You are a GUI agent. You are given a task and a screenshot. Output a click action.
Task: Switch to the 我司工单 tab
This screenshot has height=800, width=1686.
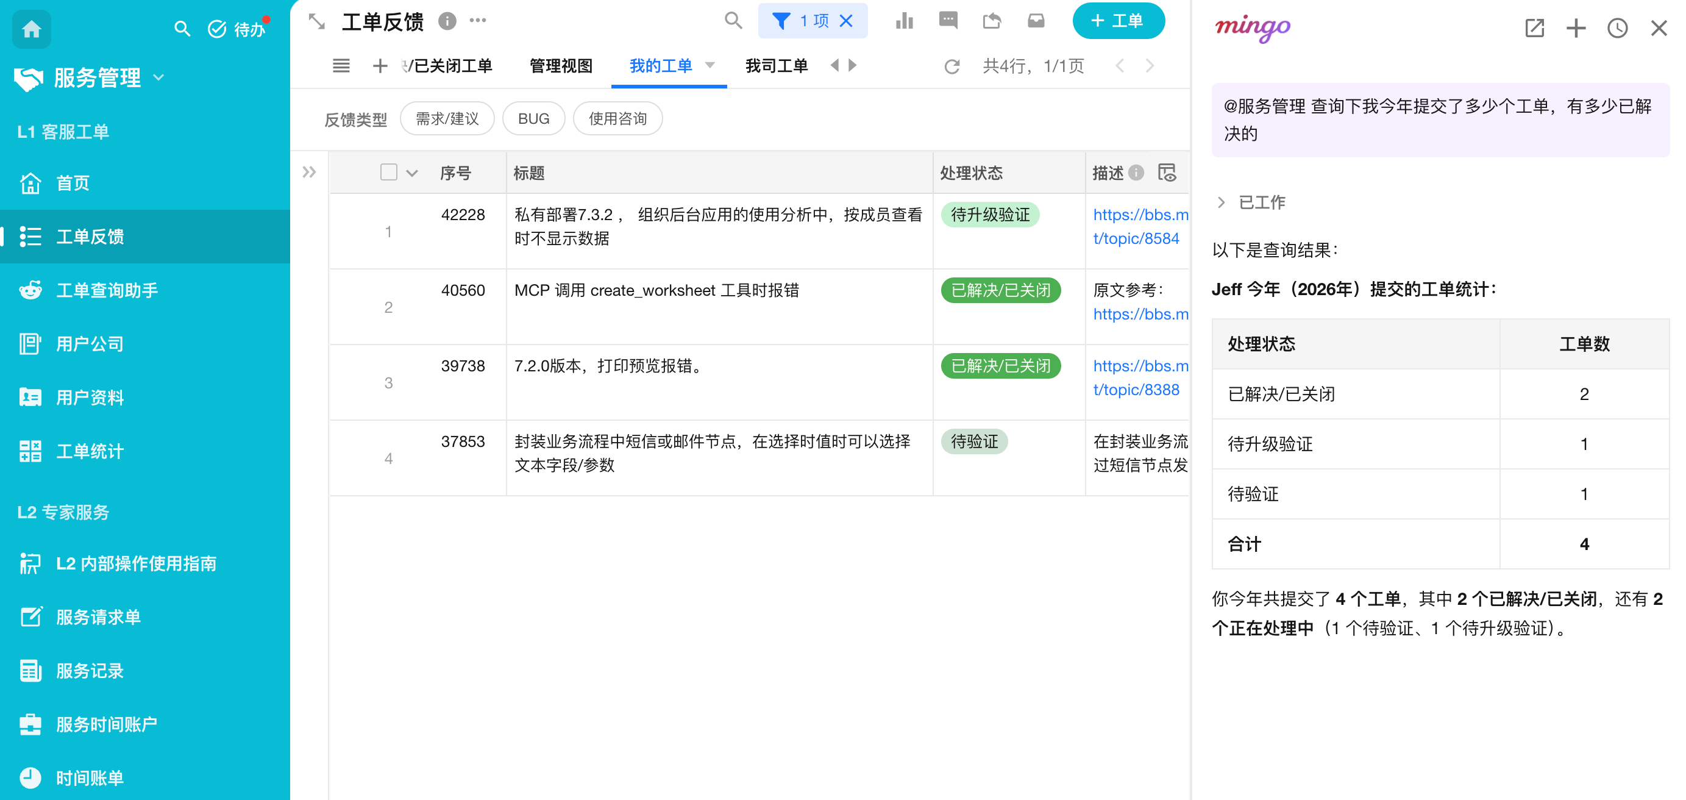(x=777, y=65)
